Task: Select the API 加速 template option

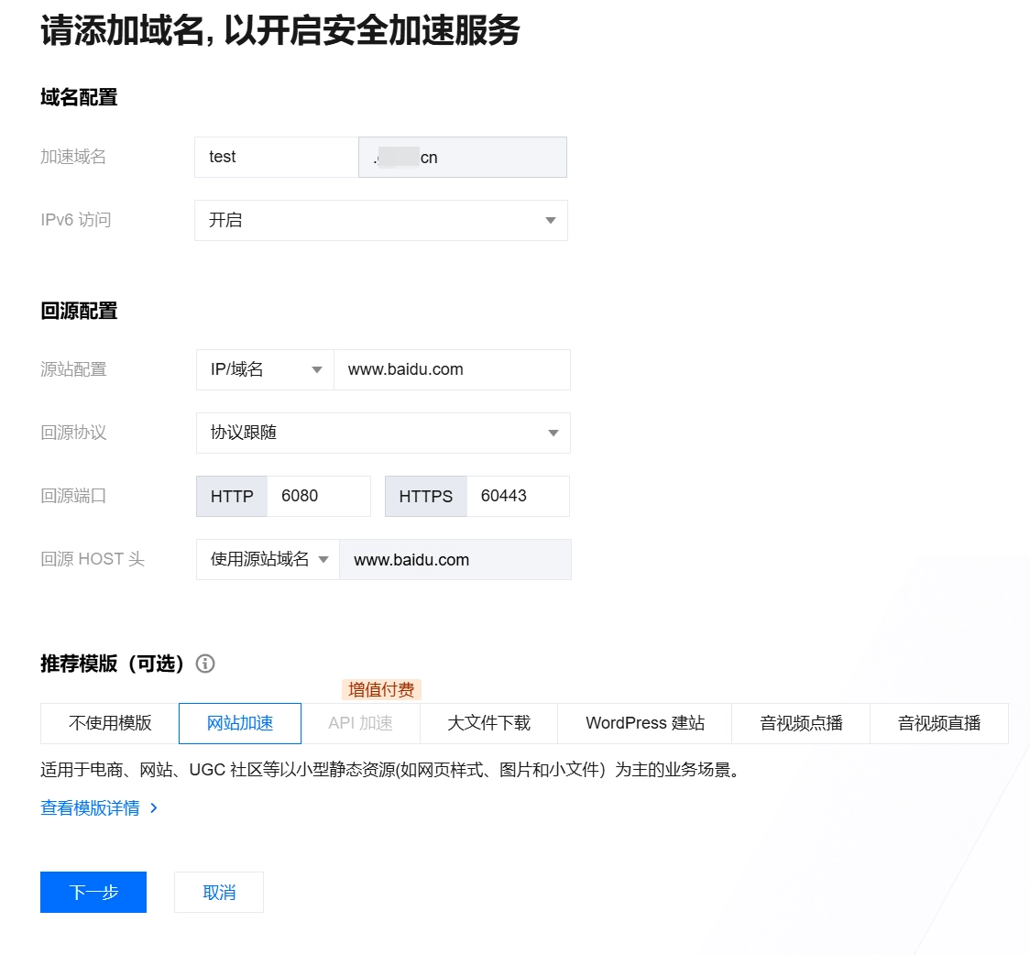Action: [360, 723]
